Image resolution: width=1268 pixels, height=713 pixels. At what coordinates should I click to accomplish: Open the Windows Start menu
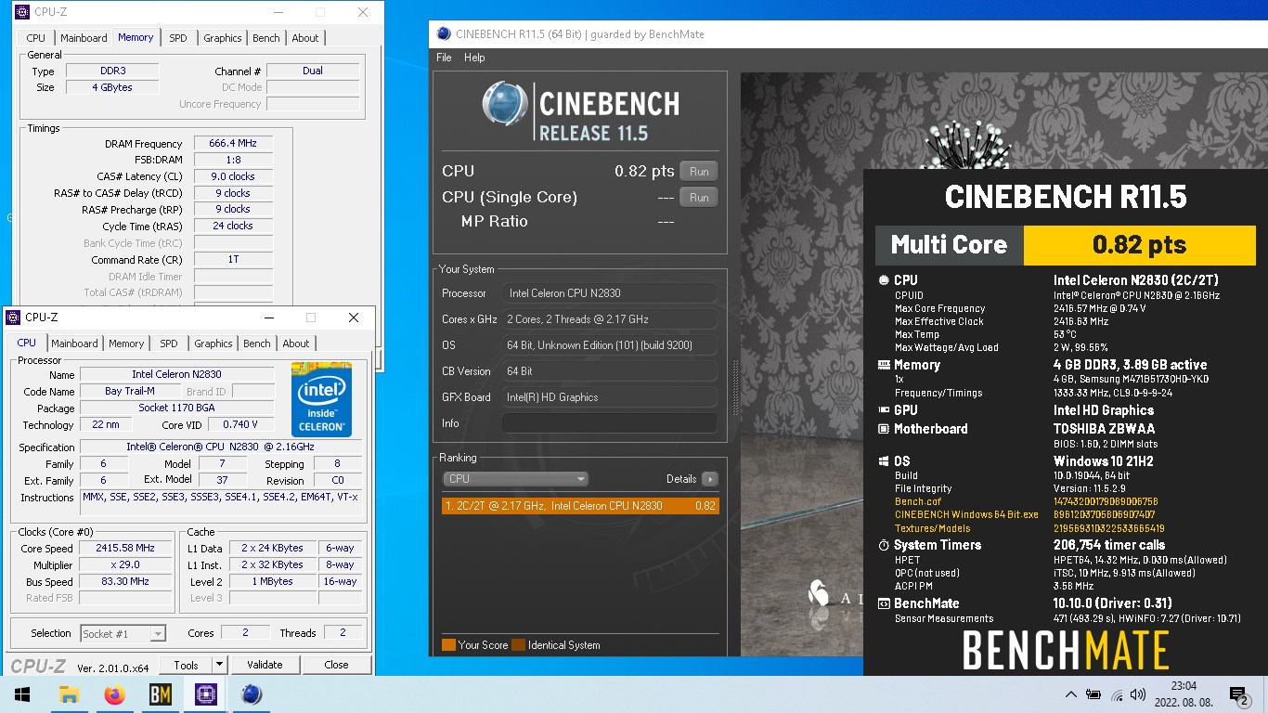(22, 694)
